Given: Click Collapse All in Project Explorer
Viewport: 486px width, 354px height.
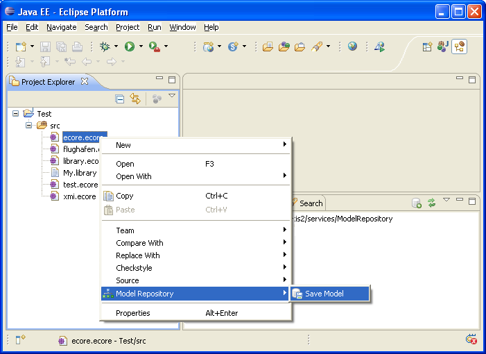Looking at the screenshot, I should click(120, 99).
